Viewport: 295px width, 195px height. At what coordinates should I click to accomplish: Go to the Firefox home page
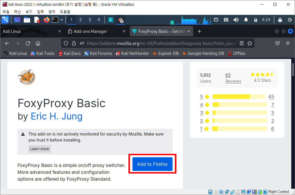(38, 43)
